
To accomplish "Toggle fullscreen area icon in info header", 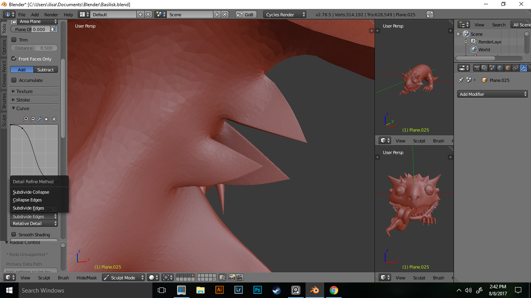I will click(430, 14).
